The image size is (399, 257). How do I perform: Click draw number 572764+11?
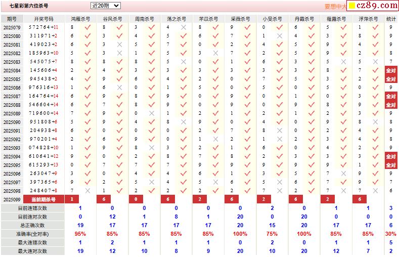[x=43, y=27]
